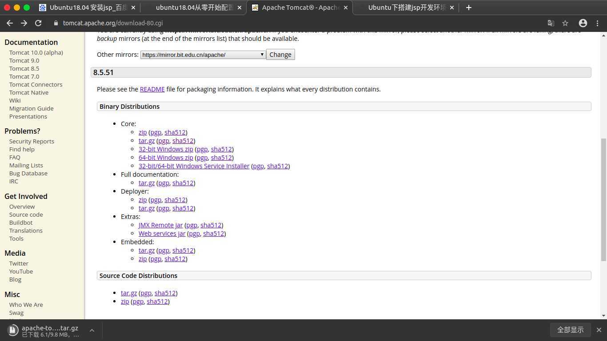Viewport: 607px width, 341px height.
Task: Open pgp signature for Core zip
Action: tap(156, 132)
